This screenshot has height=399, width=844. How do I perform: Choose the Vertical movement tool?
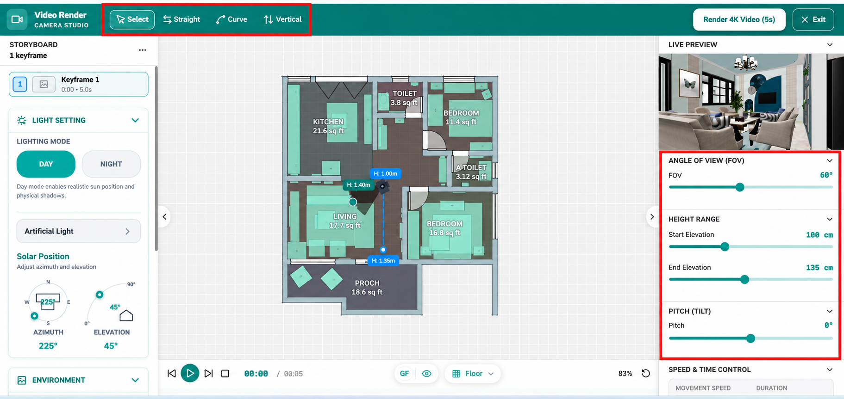pos(282,19)
